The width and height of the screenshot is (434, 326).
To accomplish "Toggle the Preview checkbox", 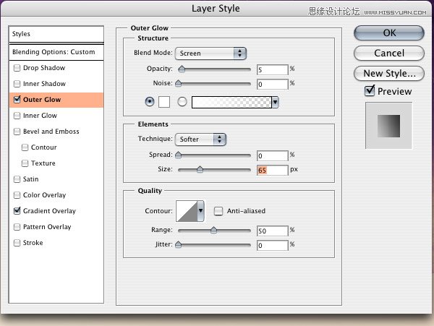I will (370, 90).
